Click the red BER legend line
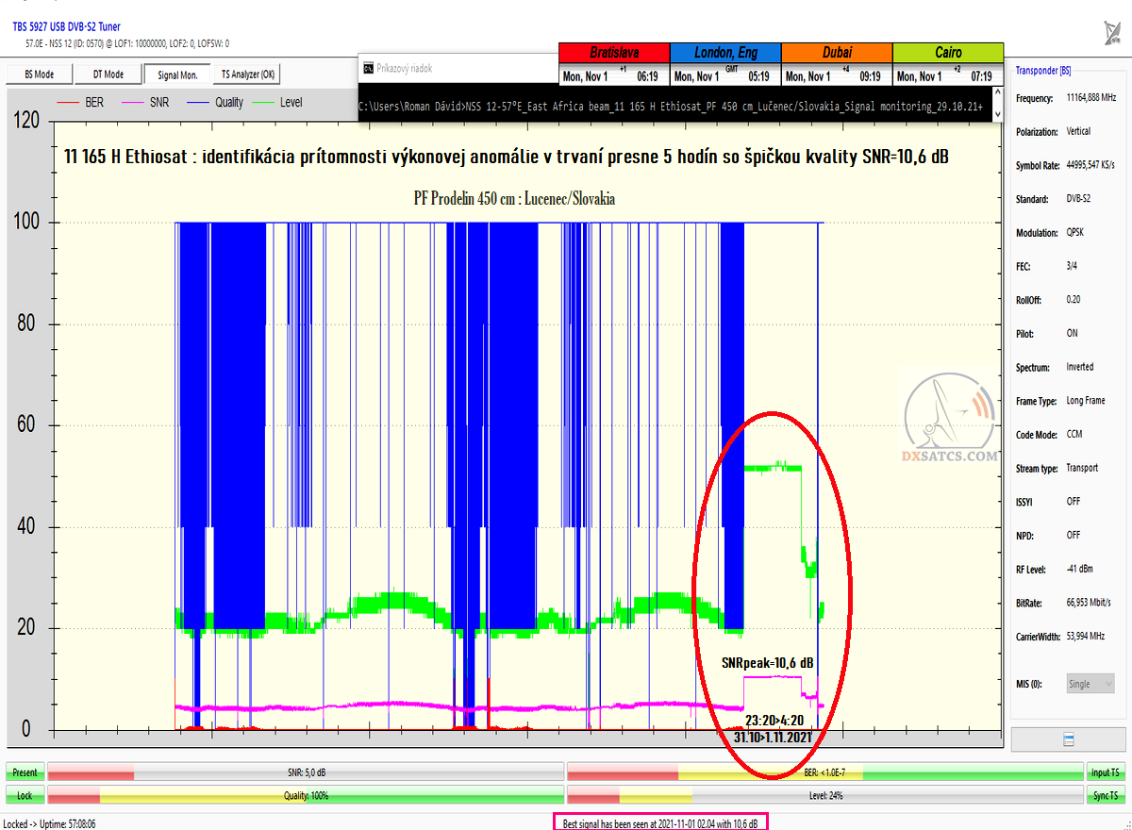The width and height of the screenshot is (1132, 830). (x=68, y=103)
